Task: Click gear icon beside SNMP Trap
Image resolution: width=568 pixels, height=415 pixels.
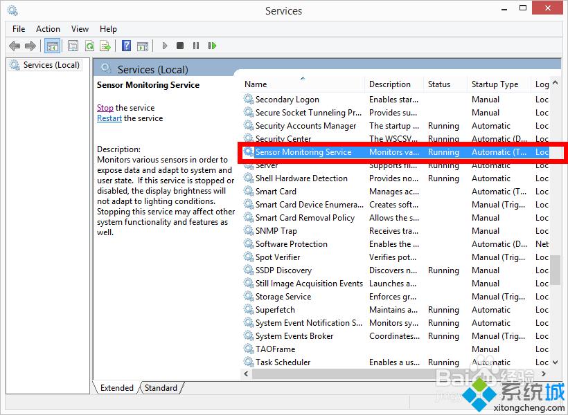Action: tap(249, 230)
